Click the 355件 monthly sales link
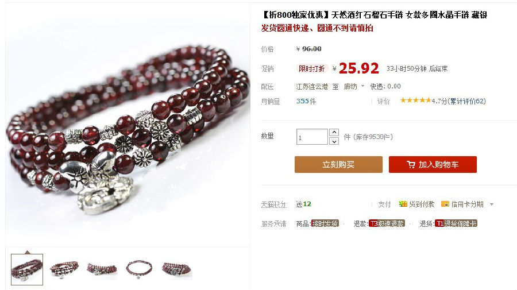The width and height of the screenshot is (517, 290). pyautogui.click(x=306, y=101)
